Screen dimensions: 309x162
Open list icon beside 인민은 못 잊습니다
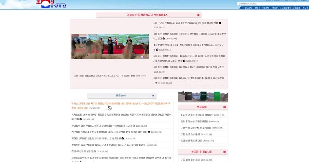224,152
